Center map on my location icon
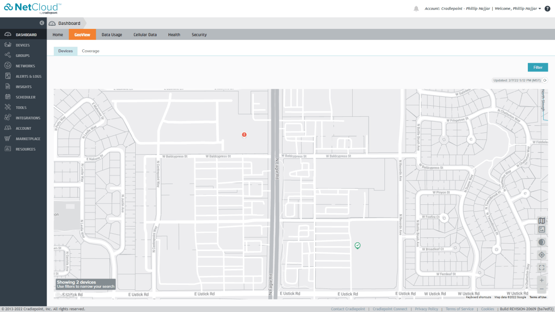The image size is (555, 312). click(x=541, y=255)
